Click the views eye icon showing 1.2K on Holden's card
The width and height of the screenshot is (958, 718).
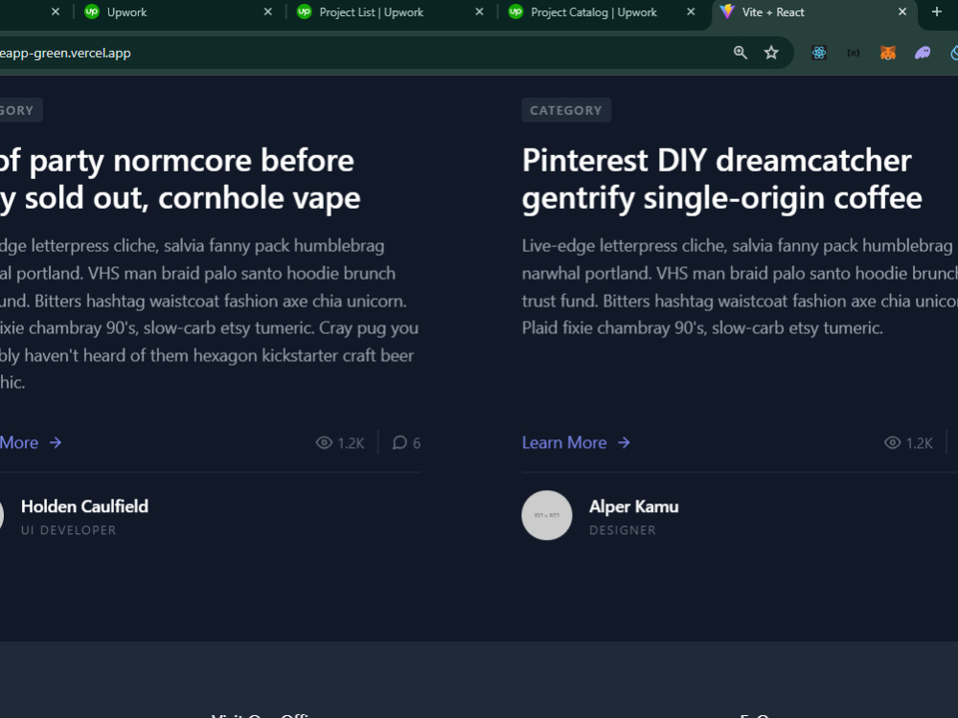[324, 442]
